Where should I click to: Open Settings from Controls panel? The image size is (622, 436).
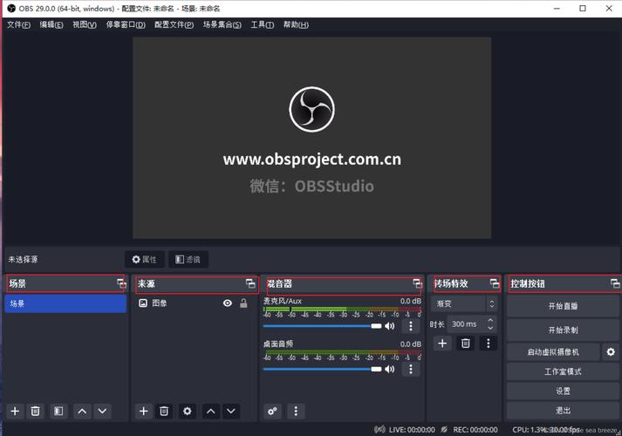(563, 391)
